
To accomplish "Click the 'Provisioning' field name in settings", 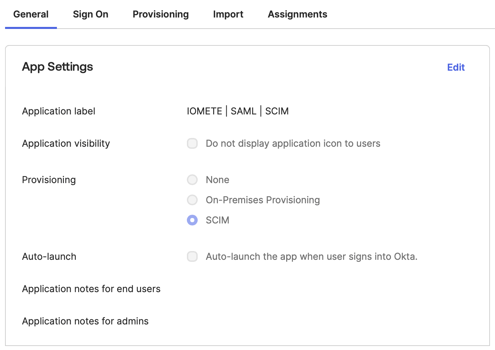I will 49,180.
